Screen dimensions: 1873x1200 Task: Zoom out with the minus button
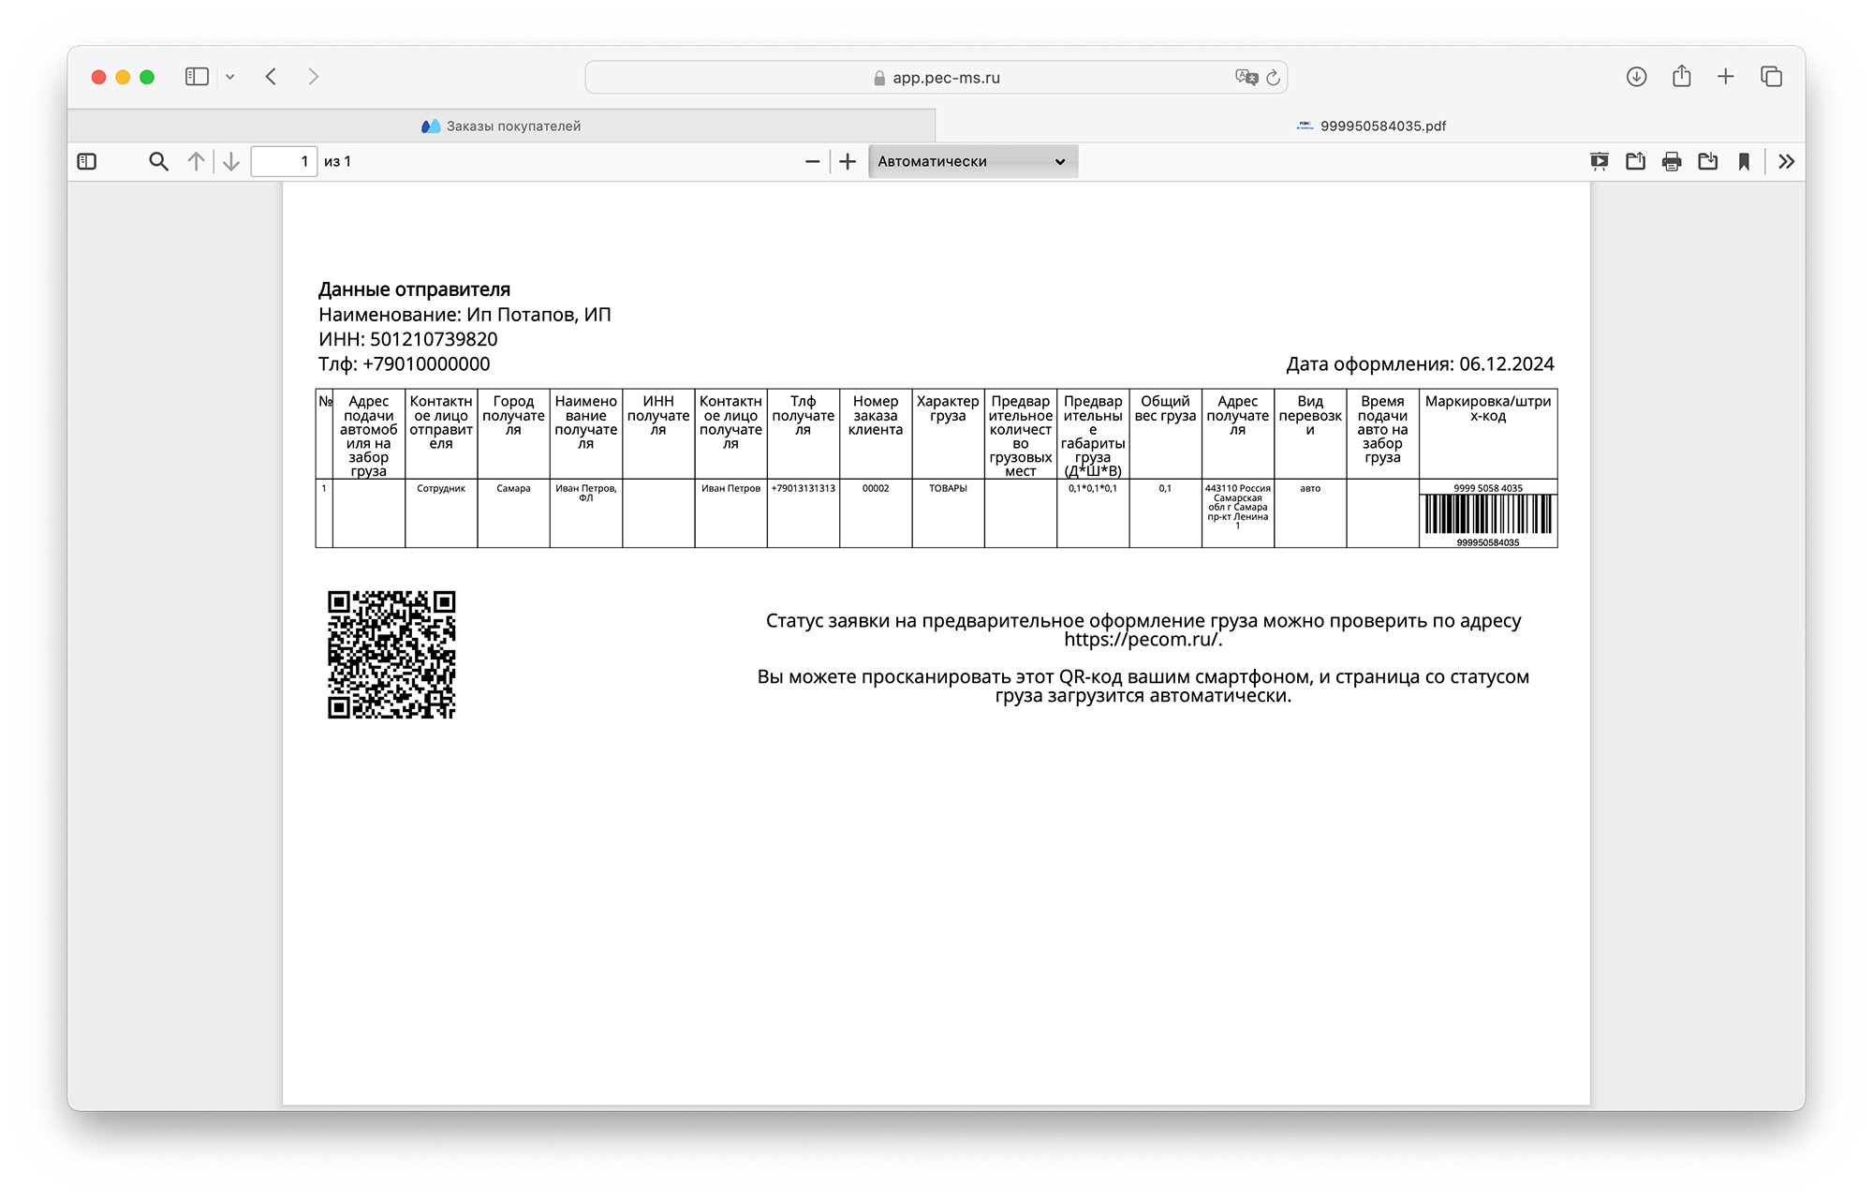(812, 162)
